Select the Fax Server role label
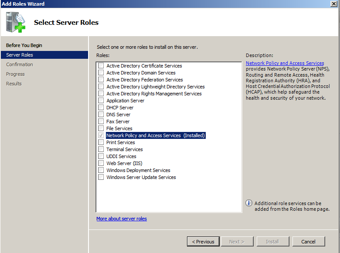Image resolution: width=340 pixels, height=253 pixels. point(118,121)
